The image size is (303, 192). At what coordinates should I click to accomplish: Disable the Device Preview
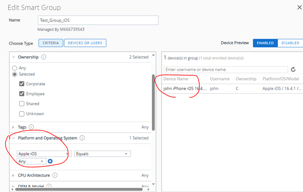[x=290, y=43]
